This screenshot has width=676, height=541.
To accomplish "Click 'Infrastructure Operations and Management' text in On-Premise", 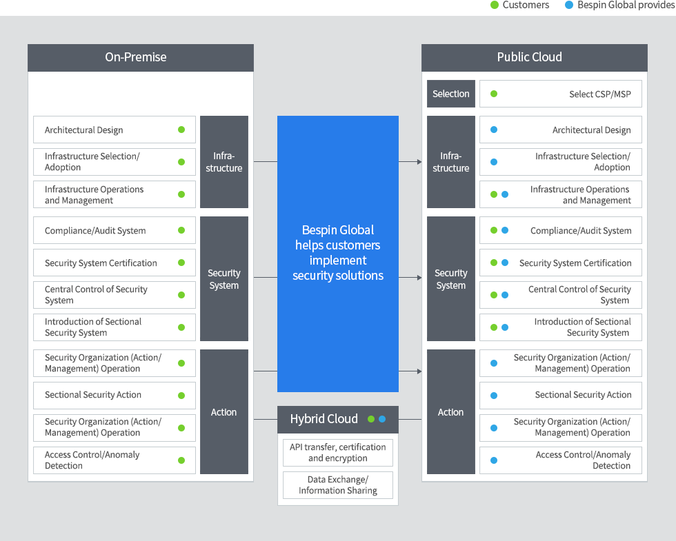I will (95, 194).
